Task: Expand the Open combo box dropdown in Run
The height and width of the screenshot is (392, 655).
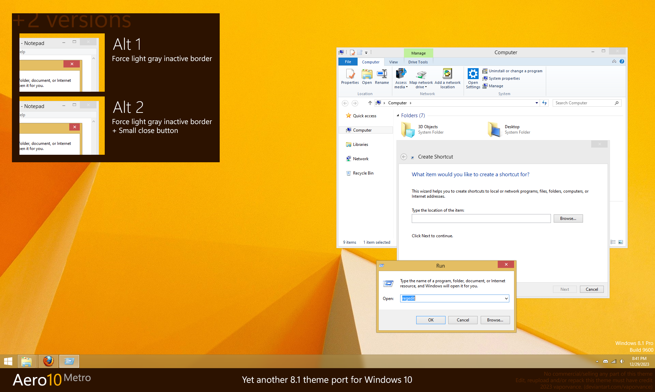Action: [506, 298]
